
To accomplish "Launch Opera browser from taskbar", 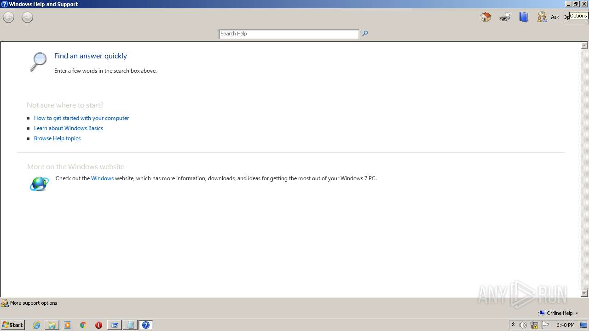I will click(98, 325).
